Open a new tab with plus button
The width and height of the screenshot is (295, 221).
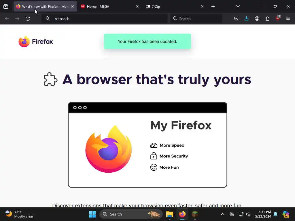tap(213, 7)
